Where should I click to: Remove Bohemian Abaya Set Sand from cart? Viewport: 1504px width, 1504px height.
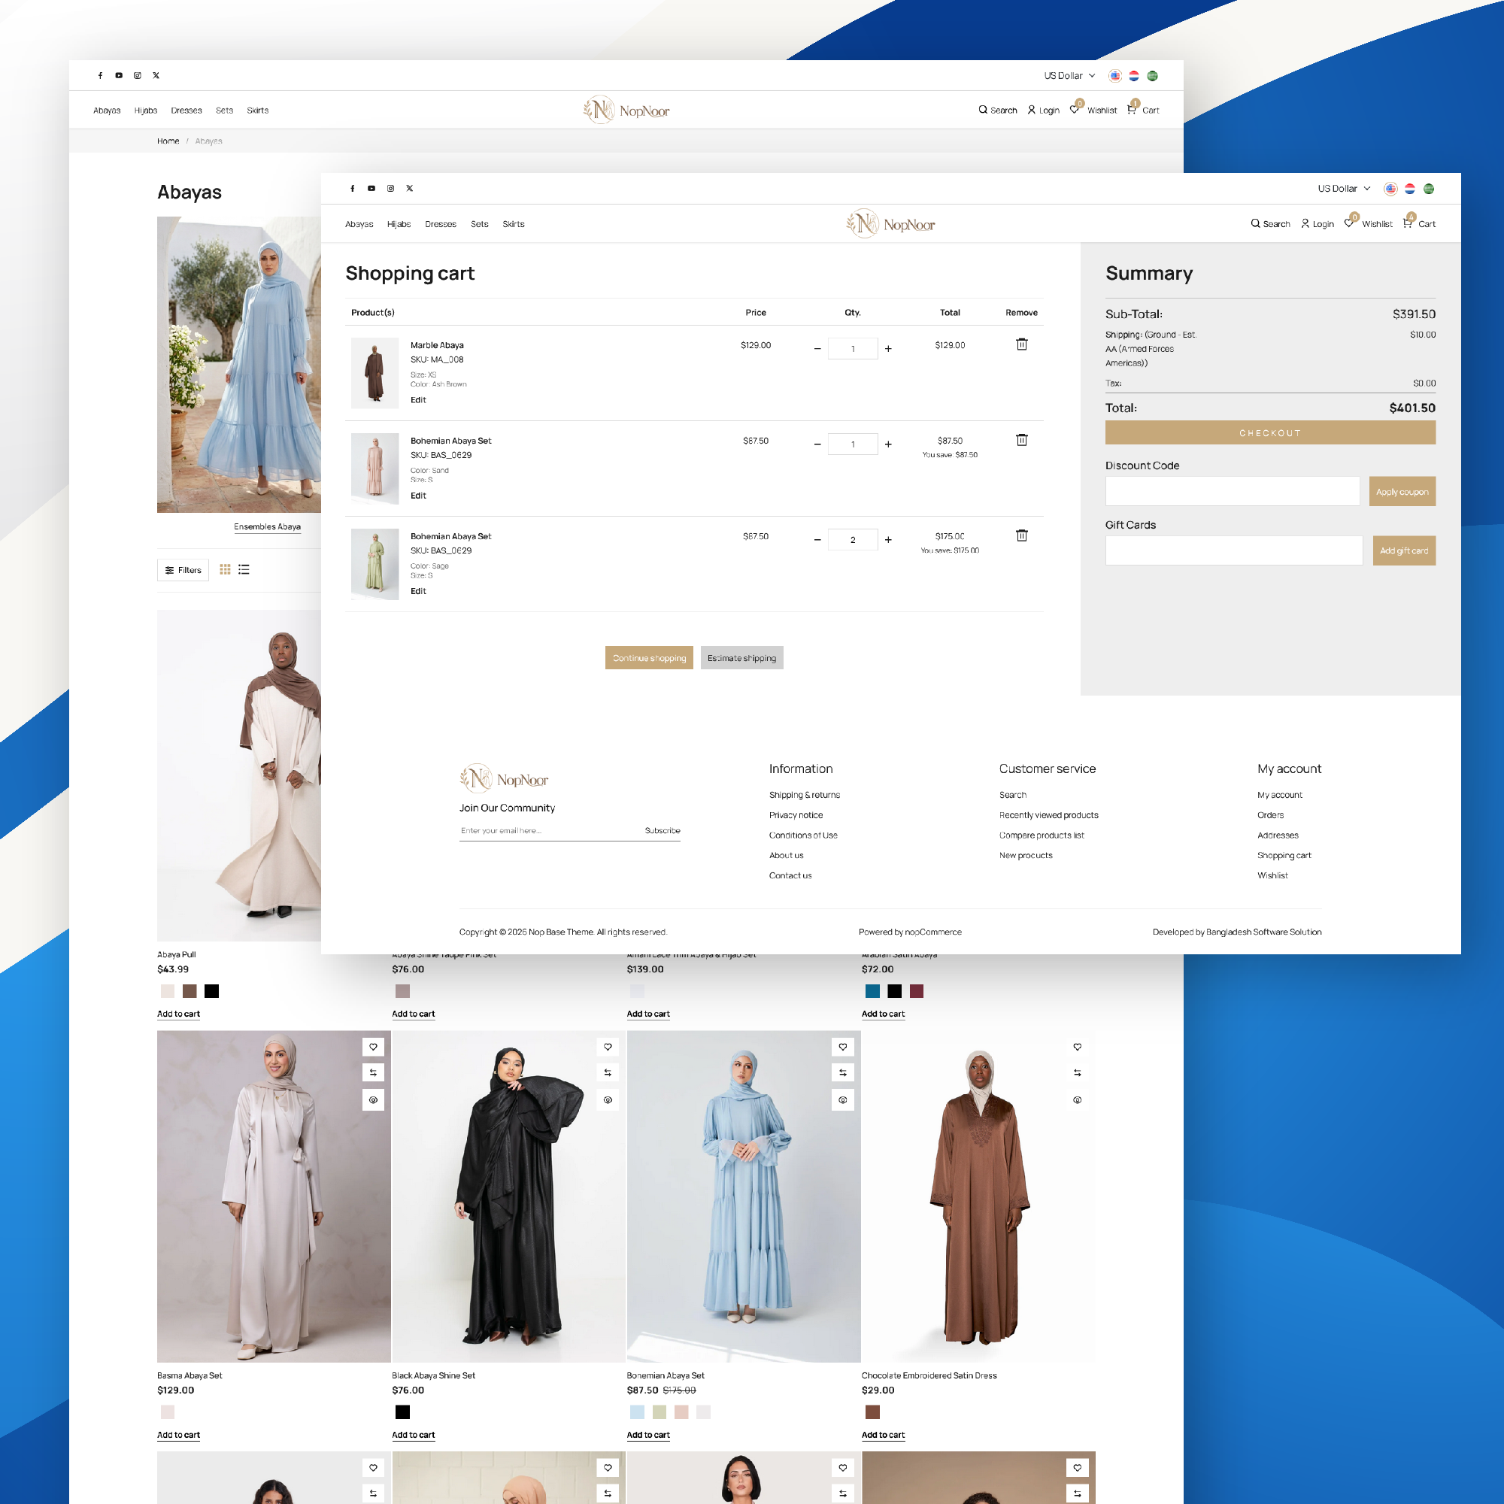(x=1021, y=440)
